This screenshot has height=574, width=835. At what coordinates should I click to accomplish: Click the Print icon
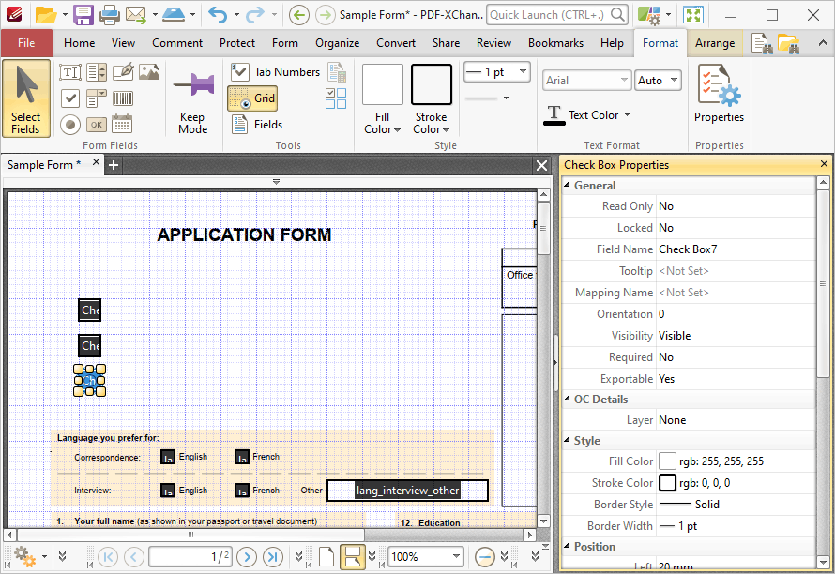(109, 15)
